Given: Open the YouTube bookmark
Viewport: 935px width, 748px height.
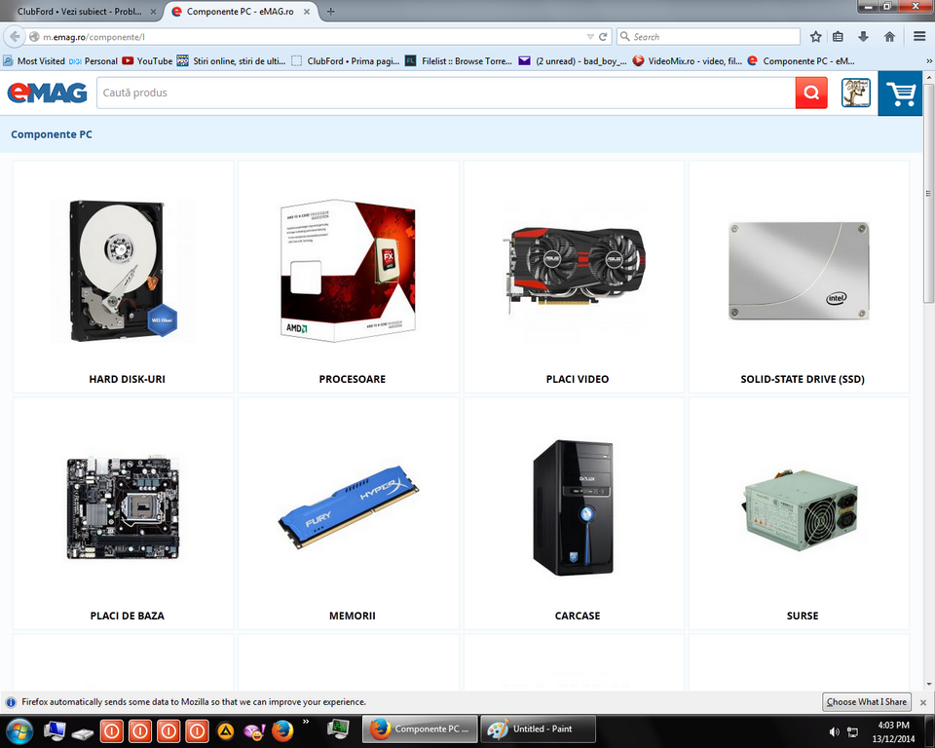Looking at the screenshot, I should point(147,60).
